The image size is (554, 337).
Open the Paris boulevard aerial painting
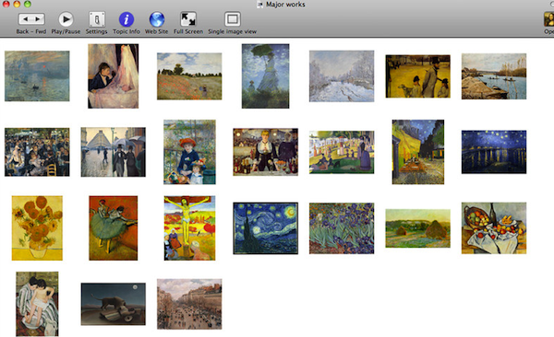point(189,304)
